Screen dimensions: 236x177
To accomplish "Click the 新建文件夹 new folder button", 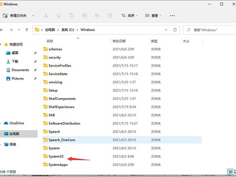I will pos(15,15).
